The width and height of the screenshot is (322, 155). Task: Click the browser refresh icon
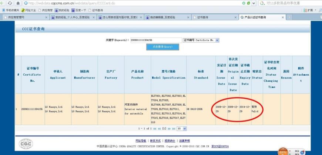(x=10, y=3)
